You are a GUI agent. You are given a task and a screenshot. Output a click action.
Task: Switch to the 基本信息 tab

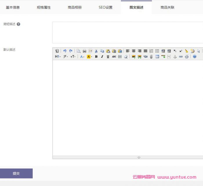[13, 7]
